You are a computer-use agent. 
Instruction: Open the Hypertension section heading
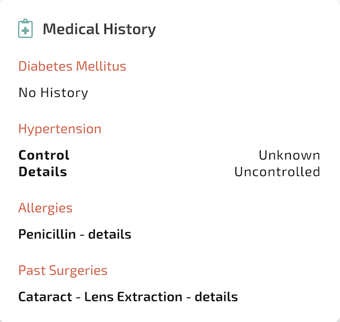click(x=60, y=129)
